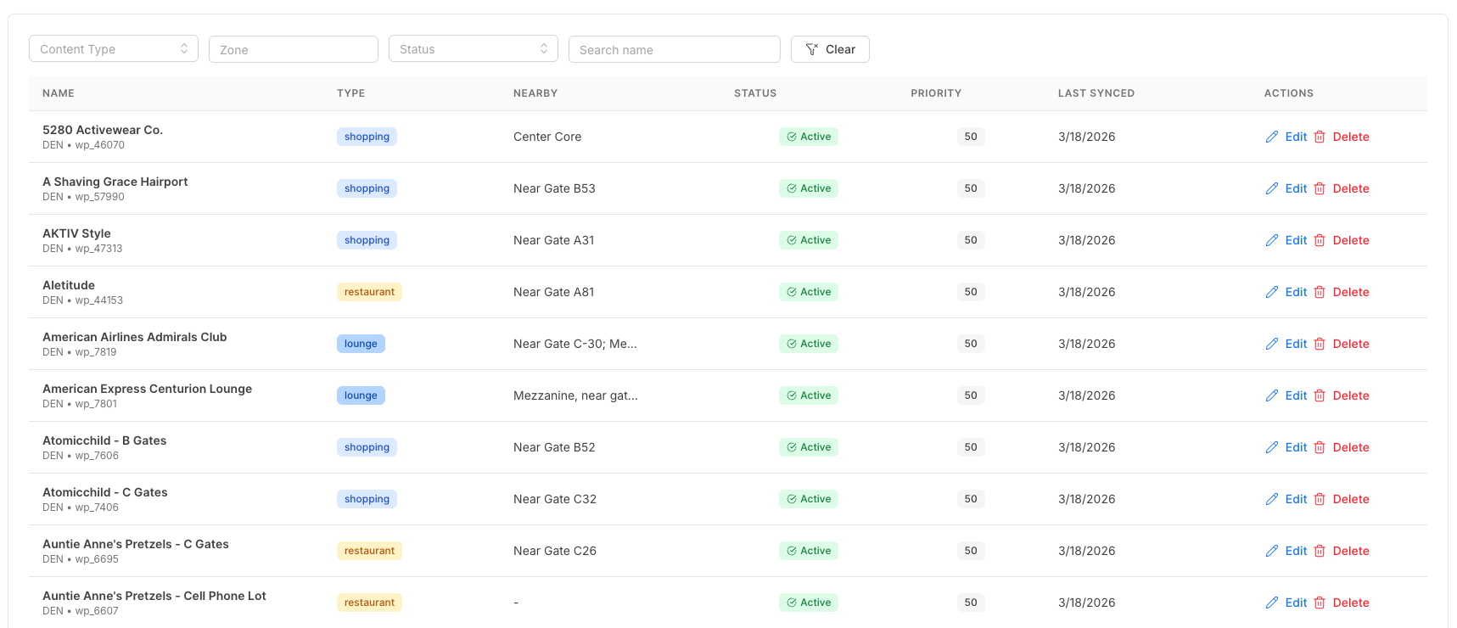Focus the Zone filter field

294,49
